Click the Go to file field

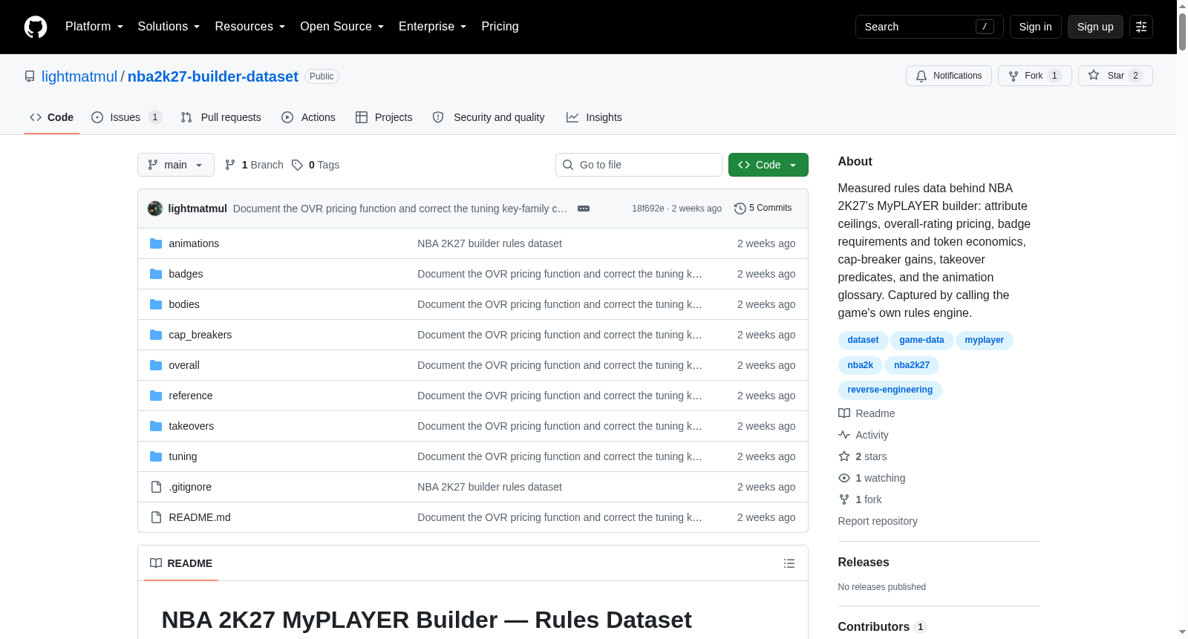tap(639, 165)
